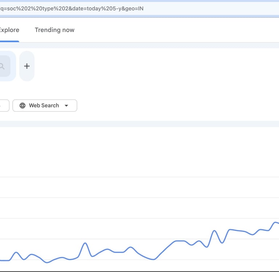The image size is (279, 272).
Task: Click the deep trough in middle of trend line
Action: [x=153, y=259]
